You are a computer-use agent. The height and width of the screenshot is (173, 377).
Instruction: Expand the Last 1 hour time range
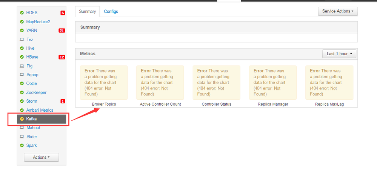click(x=339, y=54)
